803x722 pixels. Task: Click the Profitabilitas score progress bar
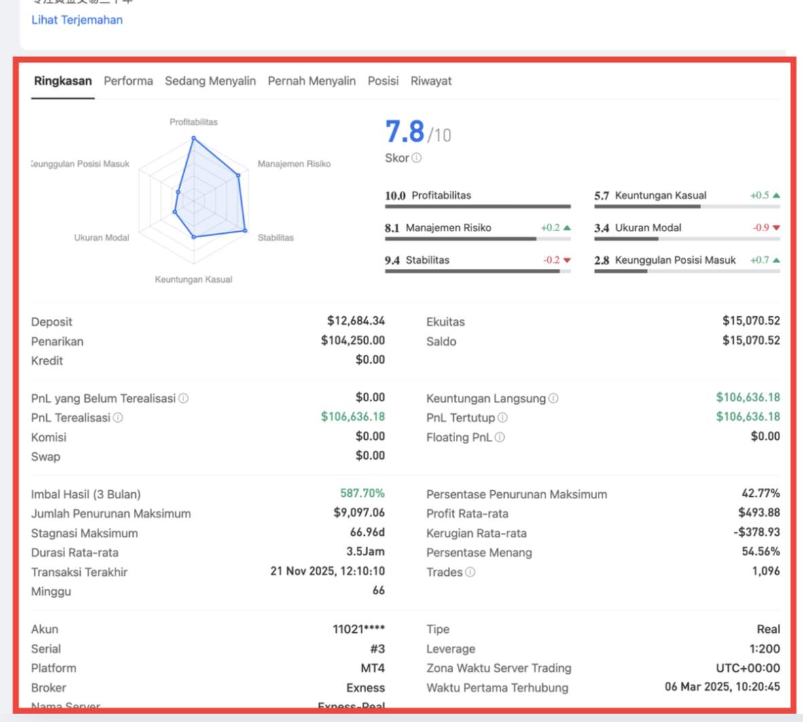coord(478,206)
